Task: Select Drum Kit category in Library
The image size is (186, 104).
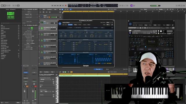Action: pos(3,27)
